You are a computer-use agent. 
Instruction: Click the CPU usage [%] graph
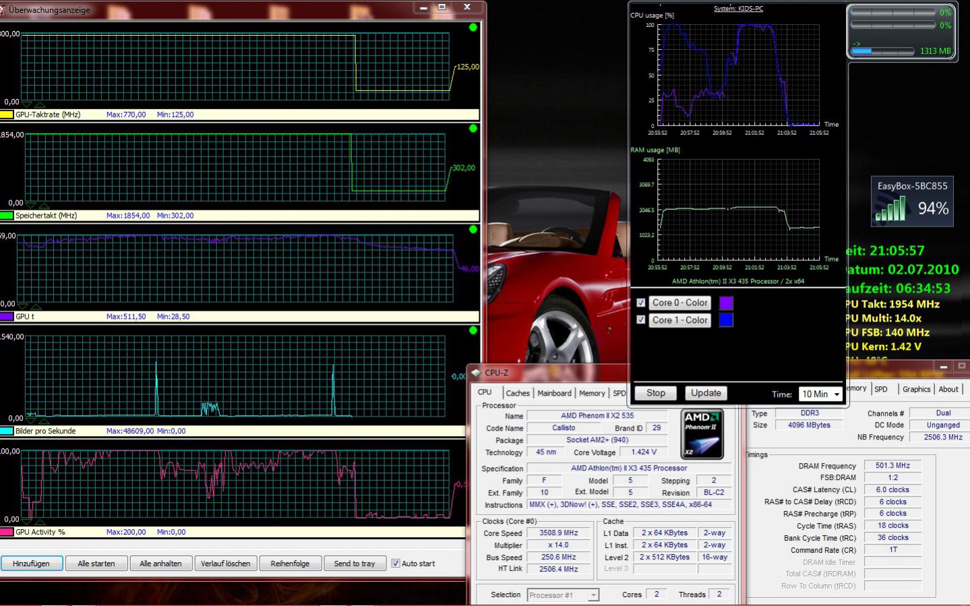pos(739,75)
